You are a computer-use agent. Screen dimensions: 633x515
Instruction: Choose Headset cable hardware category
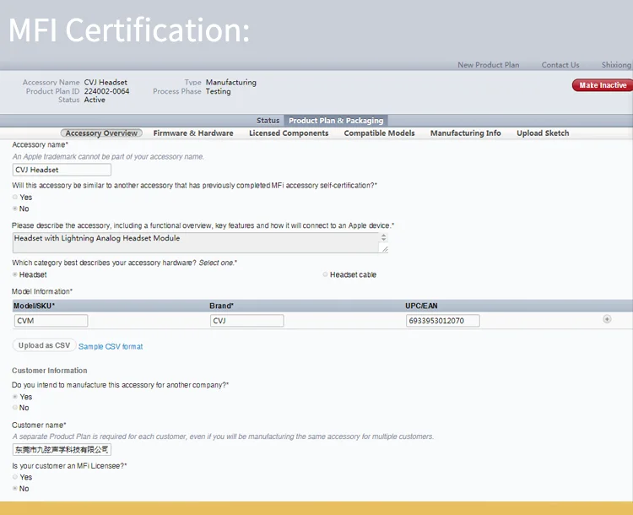tap(325, 274)
